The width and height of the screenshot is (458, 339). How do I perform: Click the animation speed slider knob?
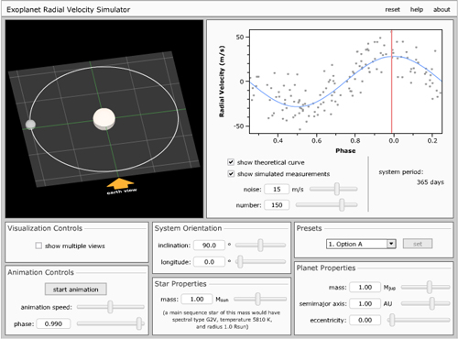coord(110,307)
